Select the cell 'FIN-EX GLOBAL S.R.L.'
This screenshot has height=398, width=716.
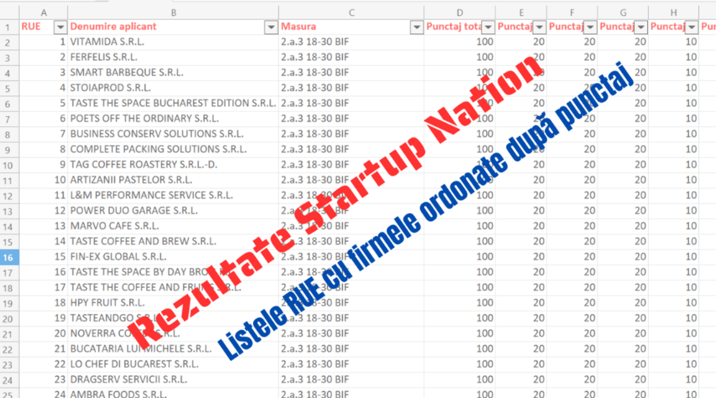pyautogui.click(x=174, y=257)
